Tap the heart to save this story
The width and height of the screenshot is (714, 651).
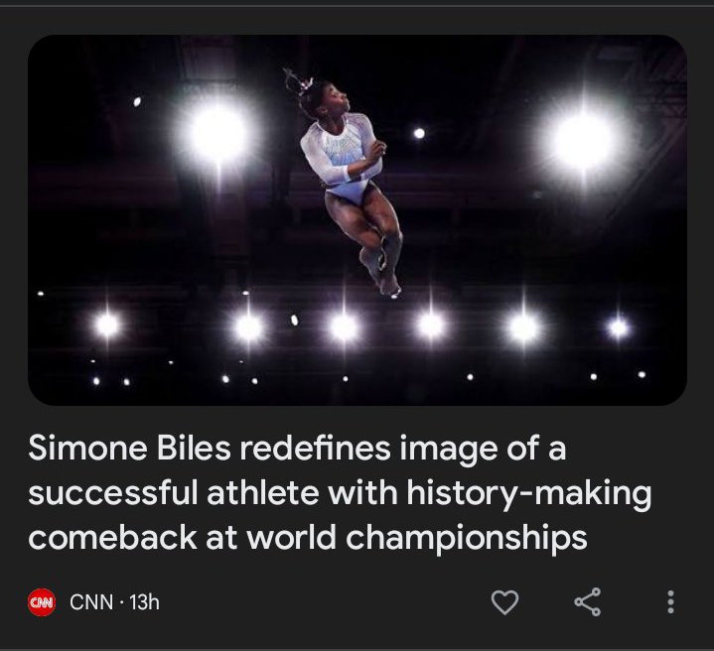pos(506,601)
